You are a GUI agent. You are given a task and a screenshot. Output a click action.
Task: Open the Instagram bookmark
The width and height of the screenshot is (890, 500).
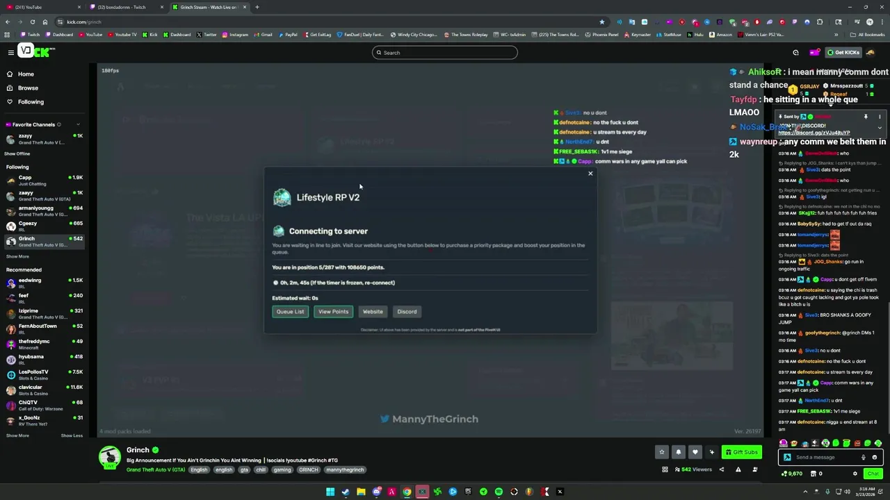(x=235, y=35)
